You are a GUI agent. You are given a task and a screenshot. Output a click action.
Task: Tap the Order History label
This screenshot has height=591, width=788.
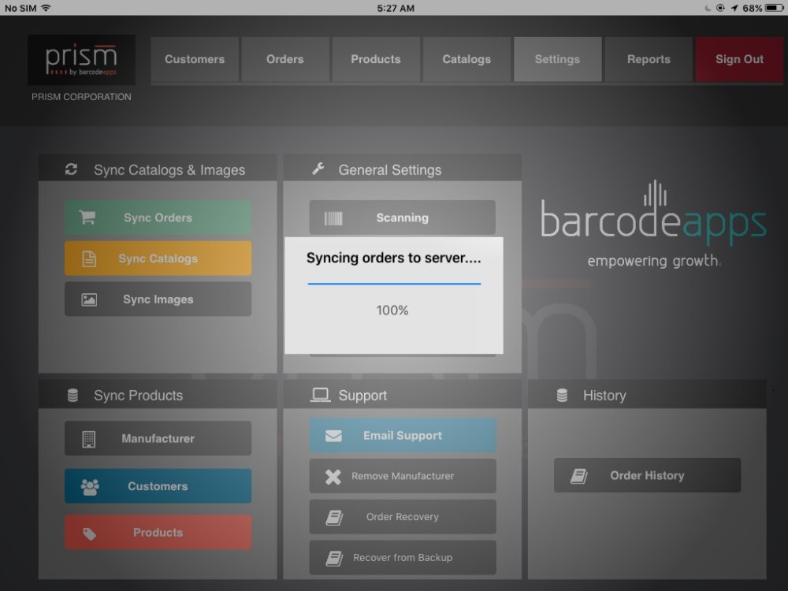point(647,475)
